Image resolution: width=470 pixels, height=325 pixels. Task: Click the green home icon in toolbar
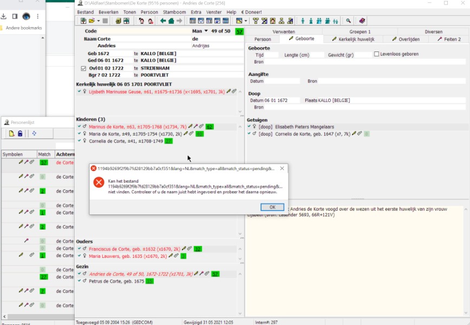point(172,21)
